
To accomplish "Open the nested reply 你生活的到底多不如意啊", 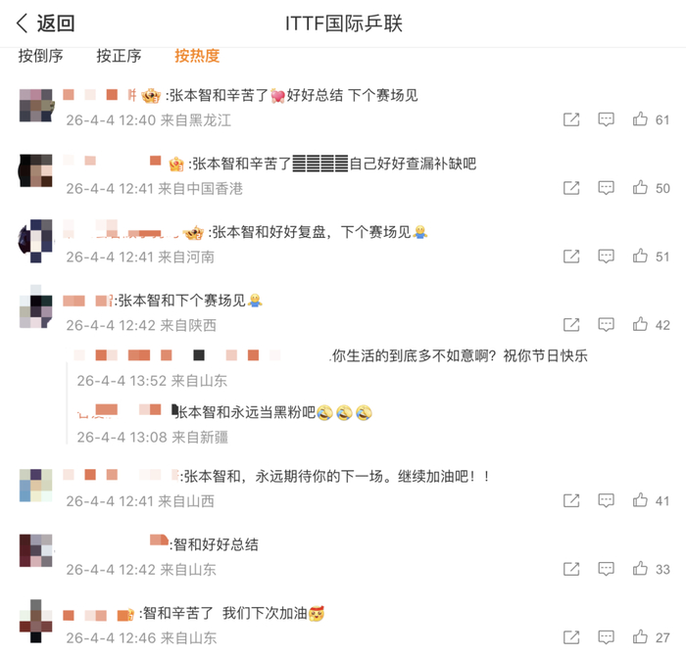I will [x=460, y=355].
